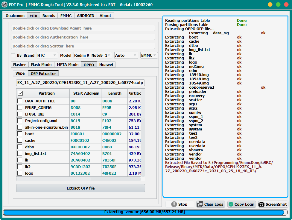Select the Huawei sub-tab
292x220 pixels.
(106, 65)
